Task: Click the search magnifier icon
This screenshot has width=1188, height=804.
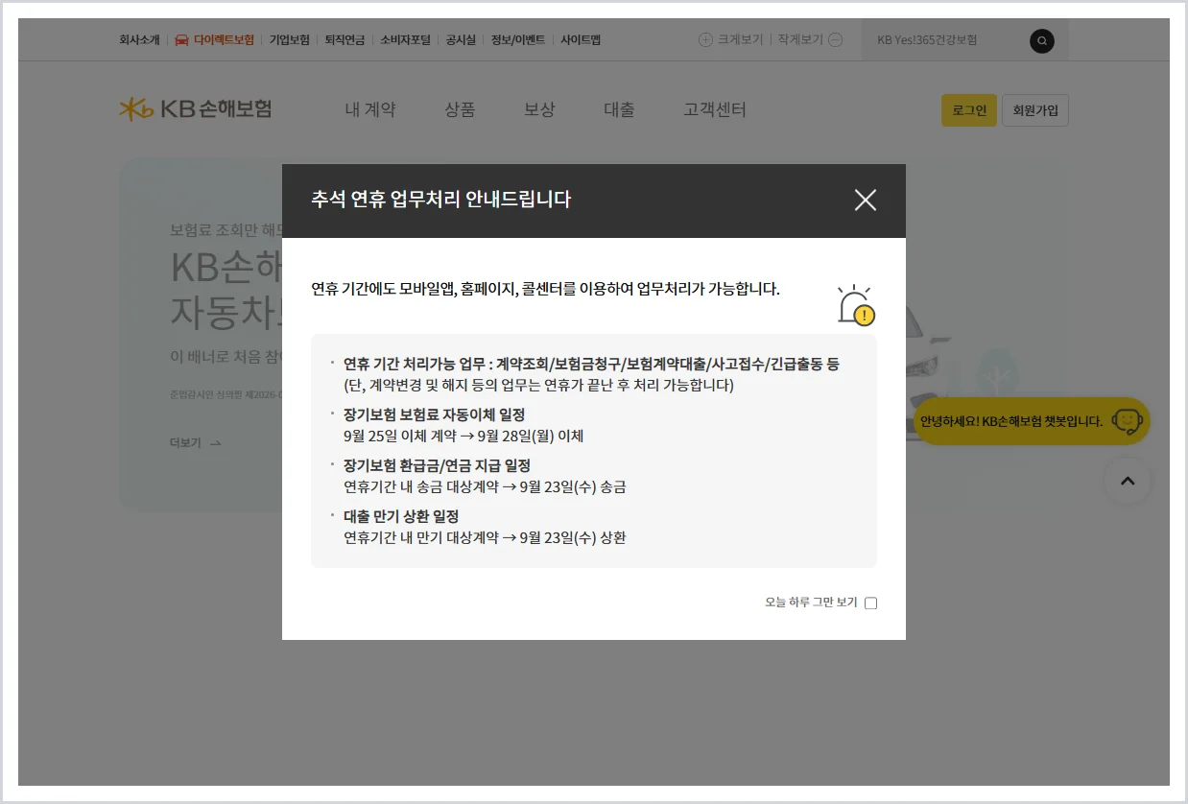Action: click(x=1042, y=40)
